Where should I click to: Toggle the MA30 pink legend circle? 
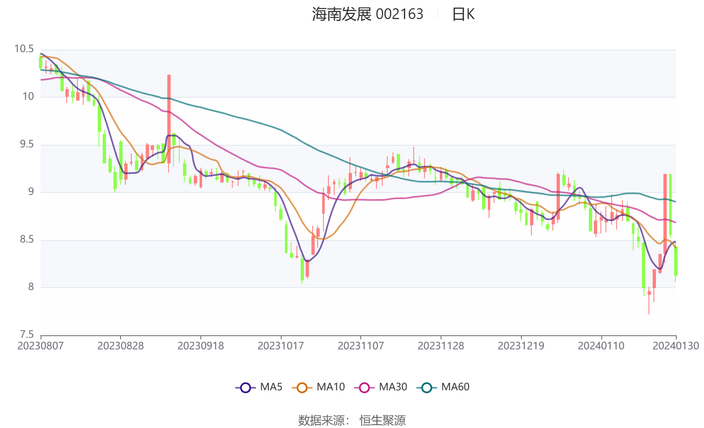[364, 388]
